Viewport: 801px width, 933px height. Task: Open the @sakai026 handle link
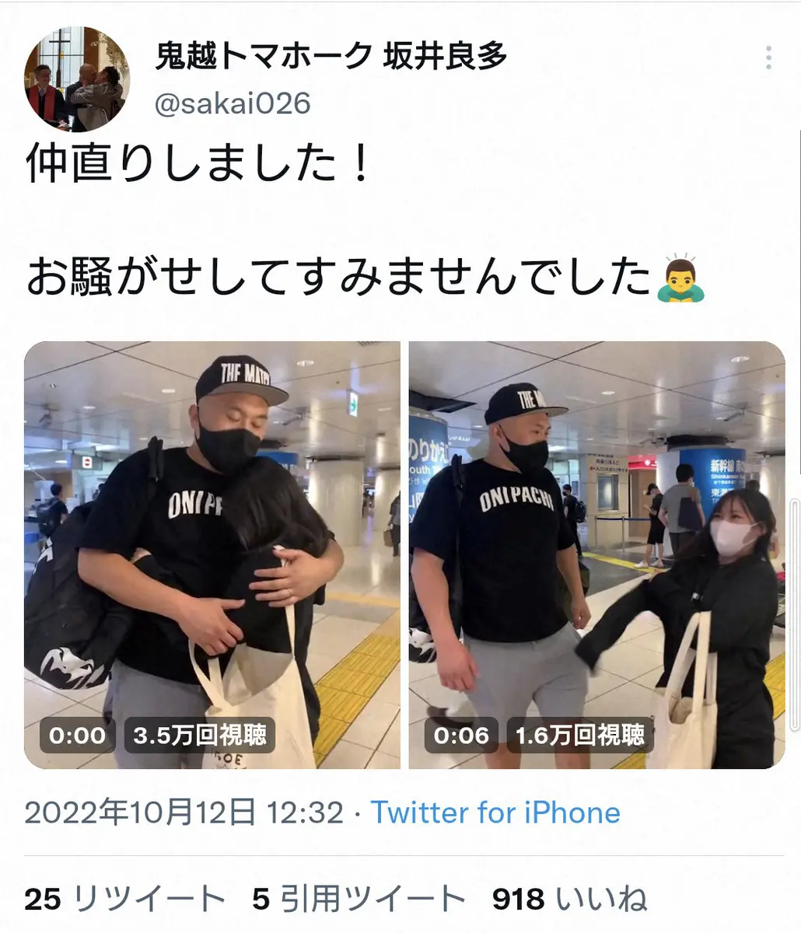pyautogui.click(x=233, y=103)
